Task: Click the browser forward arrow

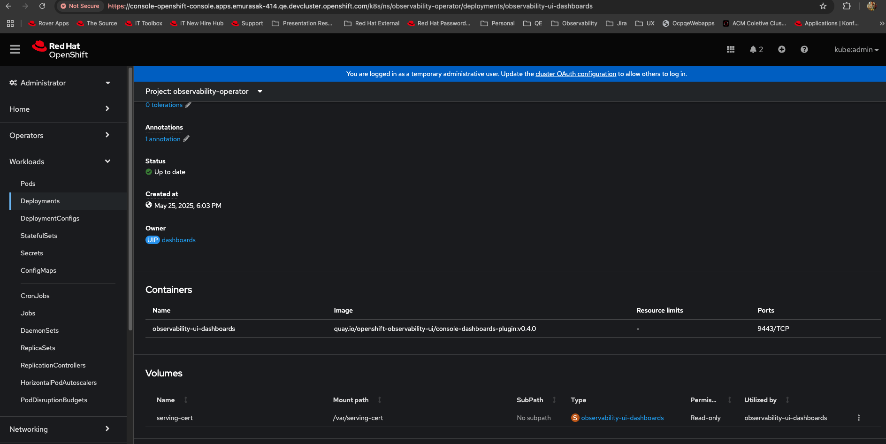Action: click(x=25, y=6)
